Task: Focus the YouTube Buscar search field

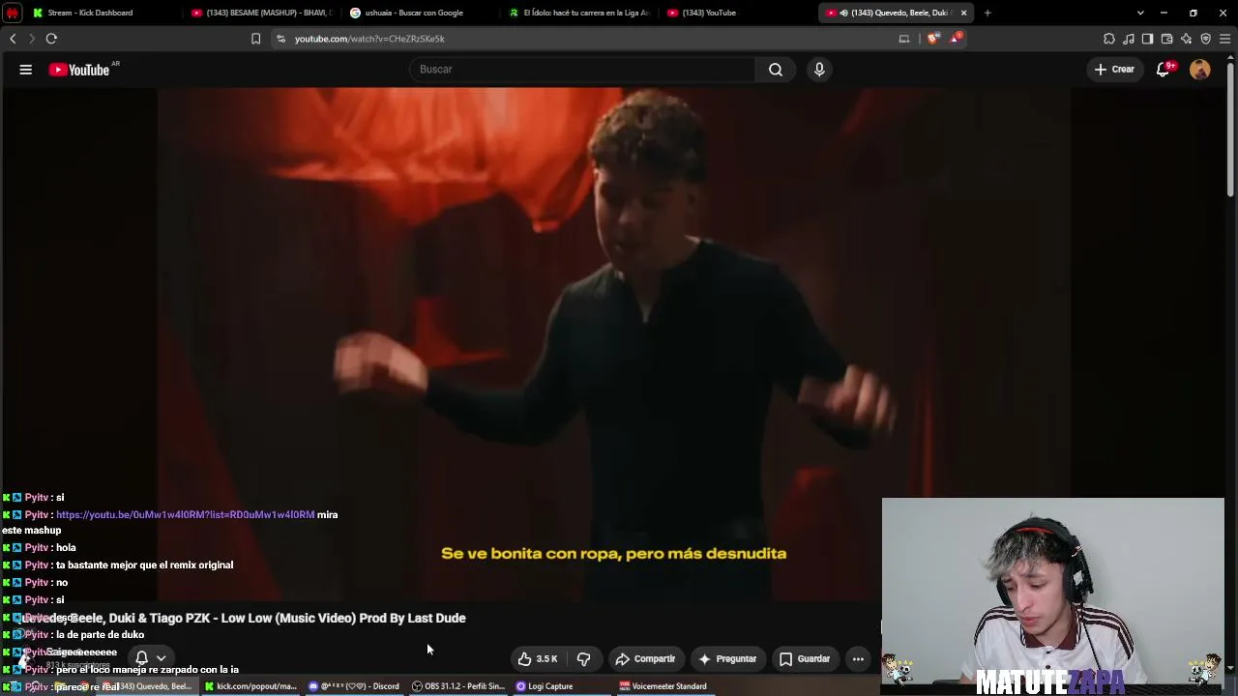Action: (x=581, y=70)
